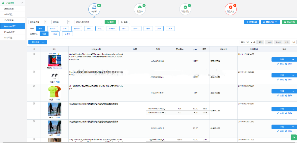Open the blue batch operations dropdown
Screen dimensions: 297x143
pyautogui.click(x=38, y=42)
